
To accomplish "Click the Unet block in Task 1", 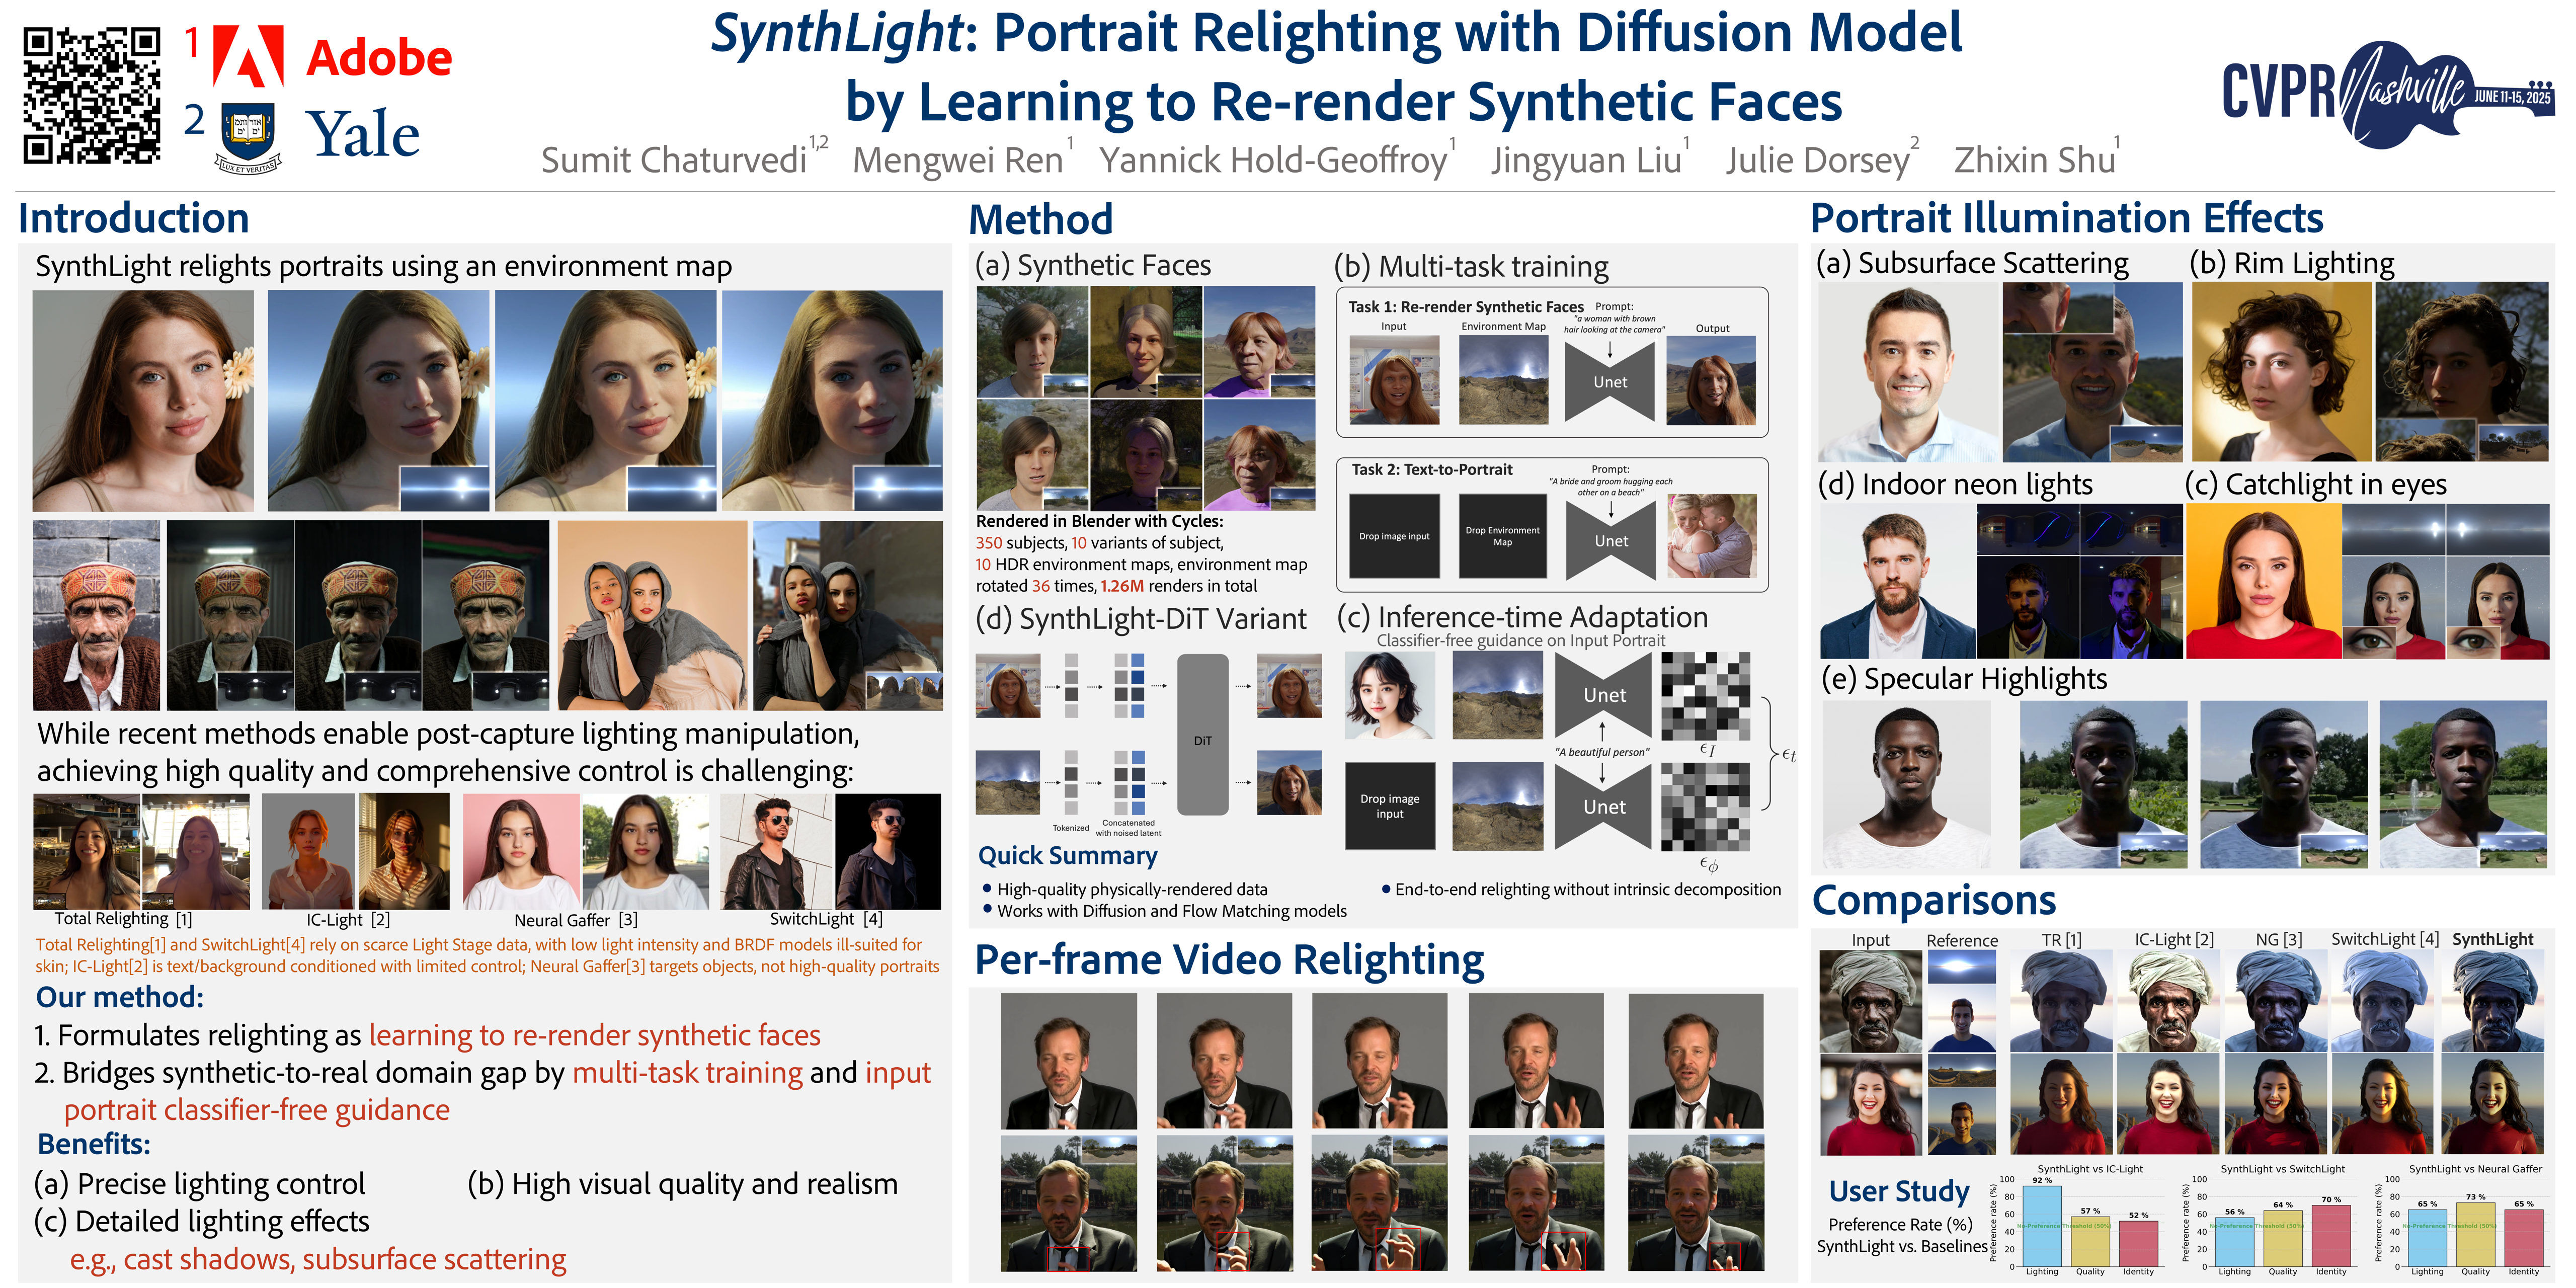I will (1609, 382).
